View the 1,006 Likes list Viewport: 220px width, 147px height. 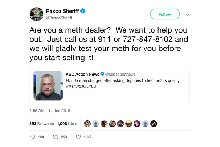[x=67, y=124]
